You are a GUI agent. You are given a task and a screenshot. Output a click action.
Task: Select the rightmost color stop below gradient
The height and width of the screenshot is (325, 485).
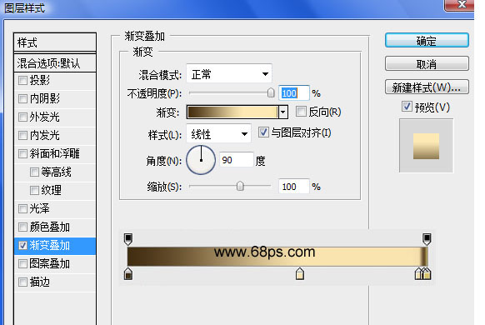(x=427, y=274)
